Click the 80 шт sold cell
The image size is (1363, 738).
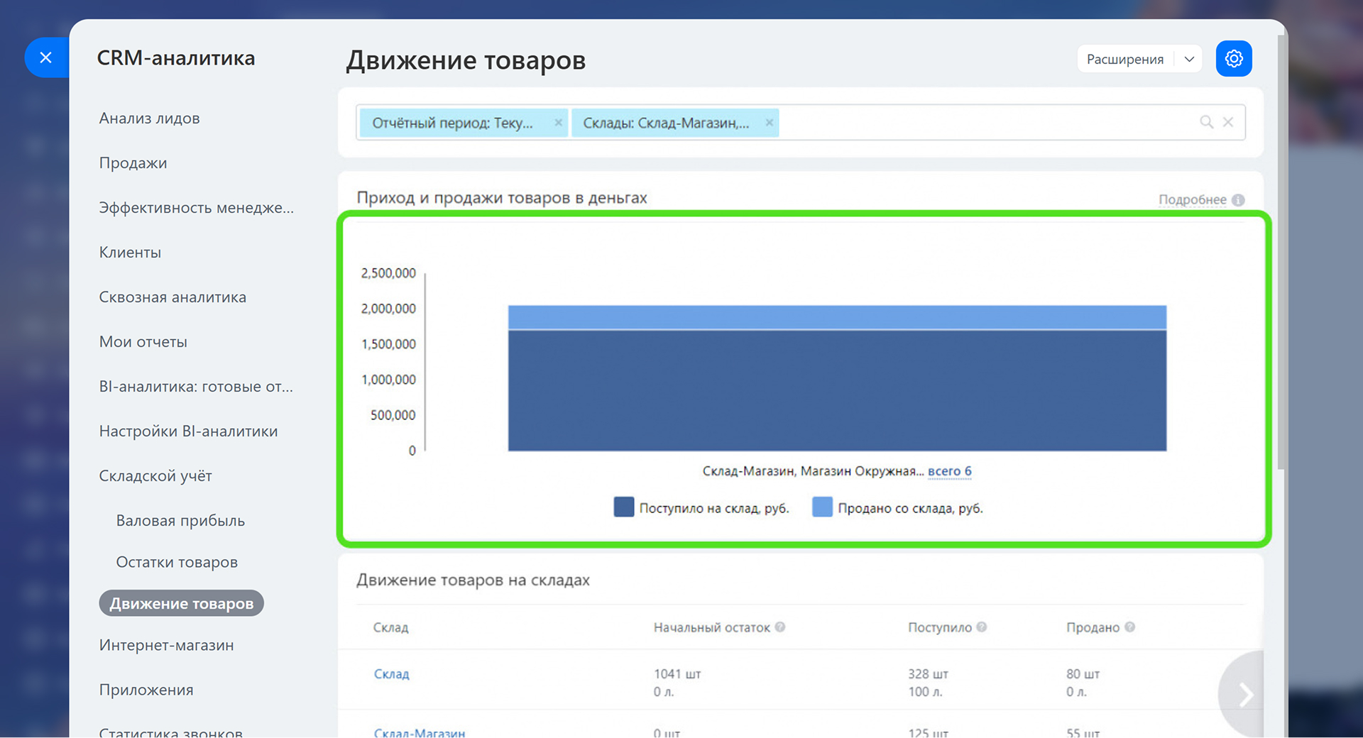1083,674
